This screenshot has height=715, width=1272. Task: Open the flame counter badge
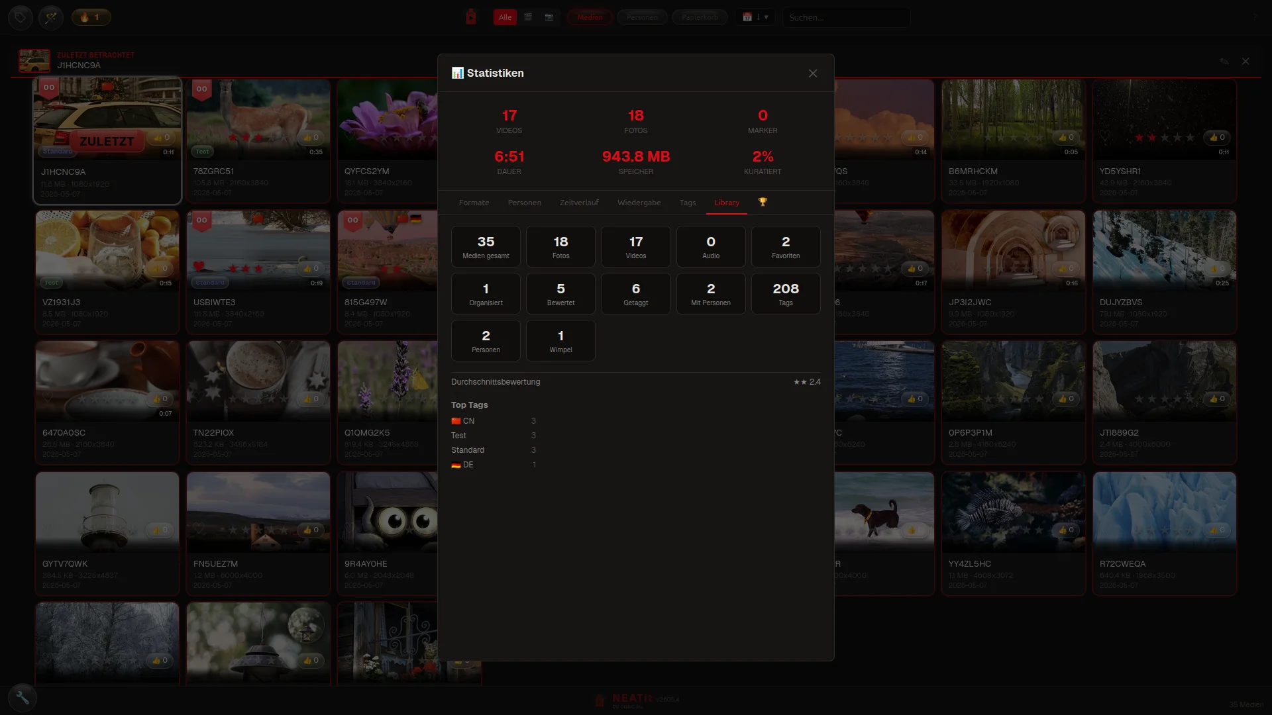91,17
